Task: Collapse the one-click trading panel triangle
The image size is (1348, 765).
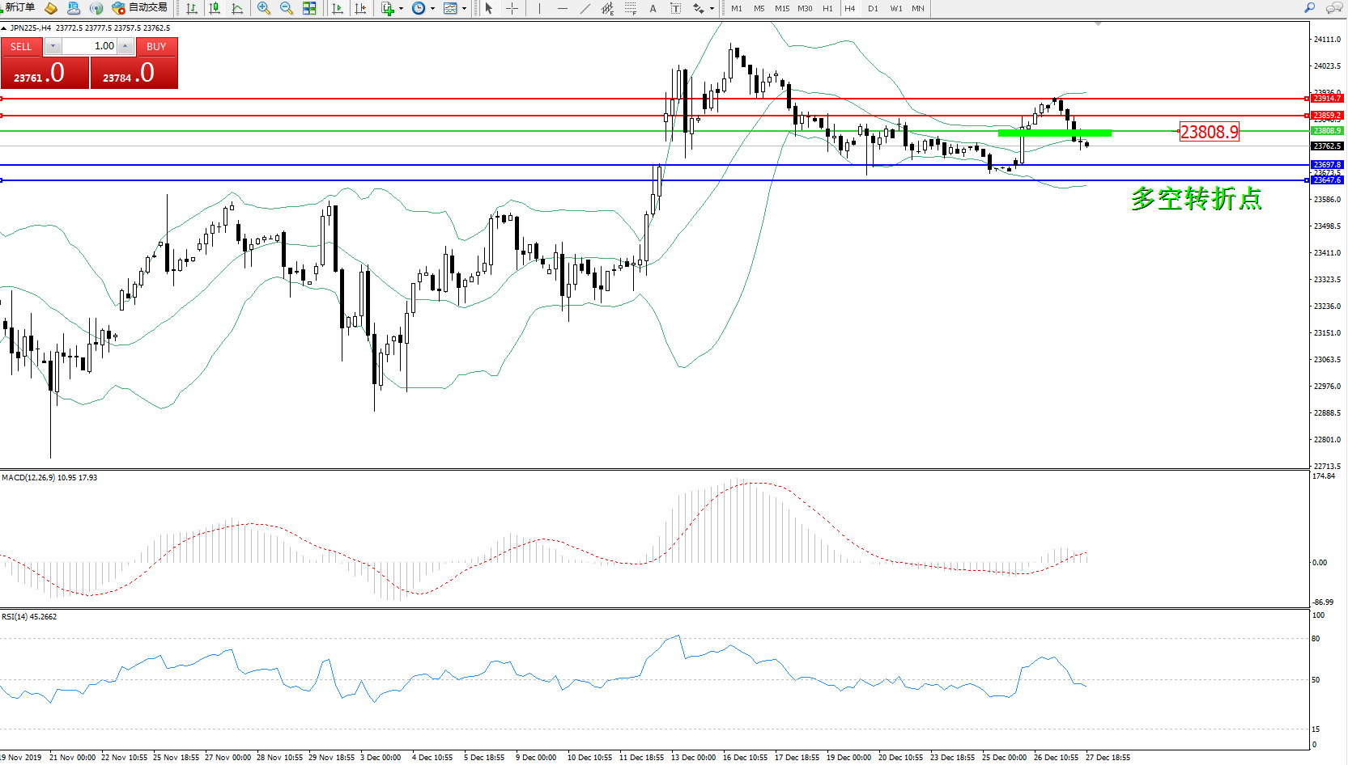Action: pyautogui.click(x=4, y=28)
